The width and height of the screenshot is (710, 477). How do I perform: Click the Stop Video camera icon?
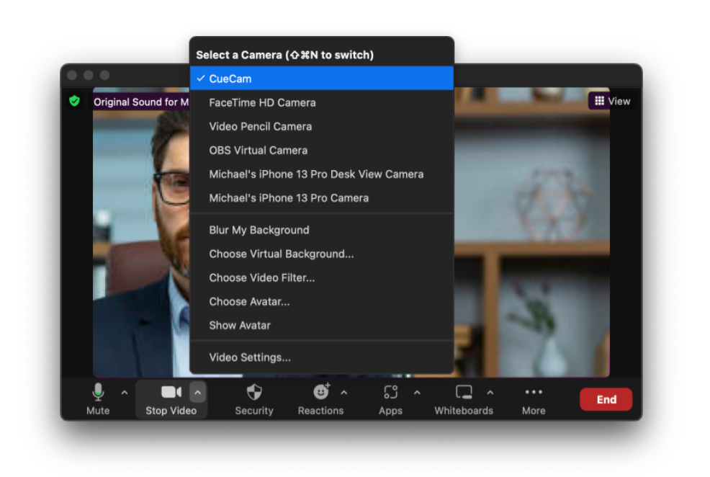[x=171, y=392]
